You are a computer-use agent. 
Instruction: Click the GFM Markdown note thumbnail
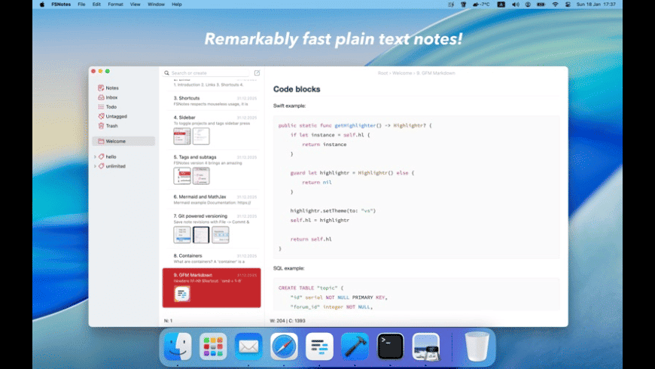tap(182, 294)
